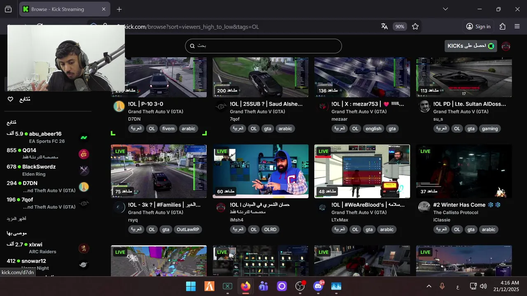Open a new browser tab
This screenshot has width=527, height=296.
(x=119, y=9)
